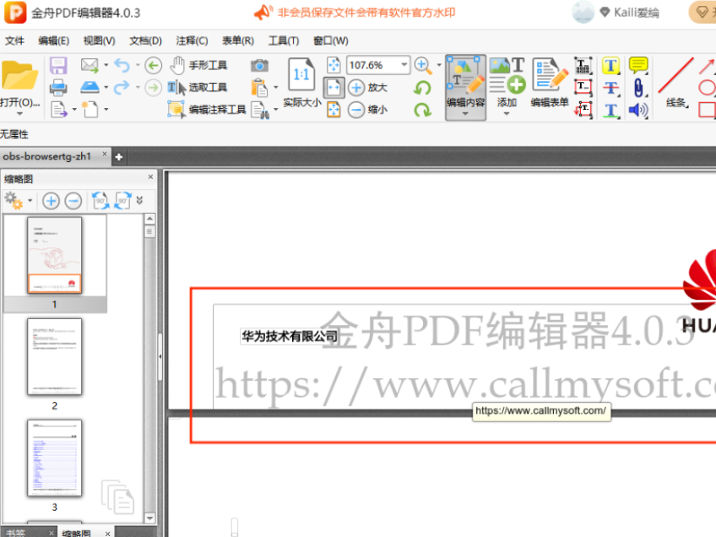The width and height of the screenshot is (716, 537).
Task: Enlarge thumbnails with the plus icon
Action: [x=52, y=200]
